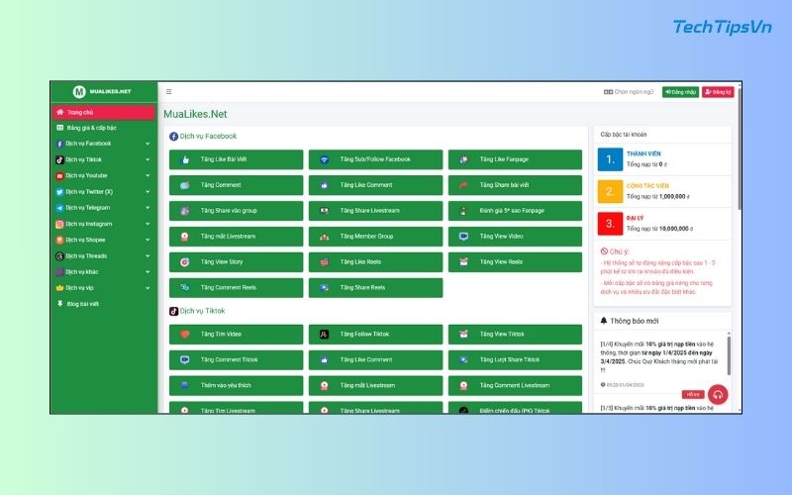Viewport: 792px width, 495px height.
Task: Expand the Dịch vụ Instagram chevron
Action: 148,224
